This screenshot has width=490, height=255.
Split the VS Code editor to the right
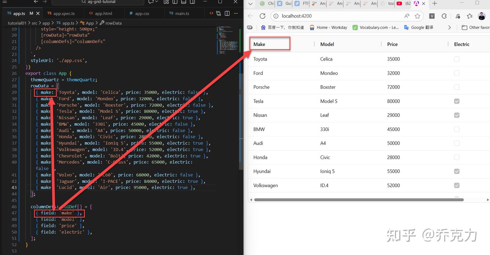(227, 14)
